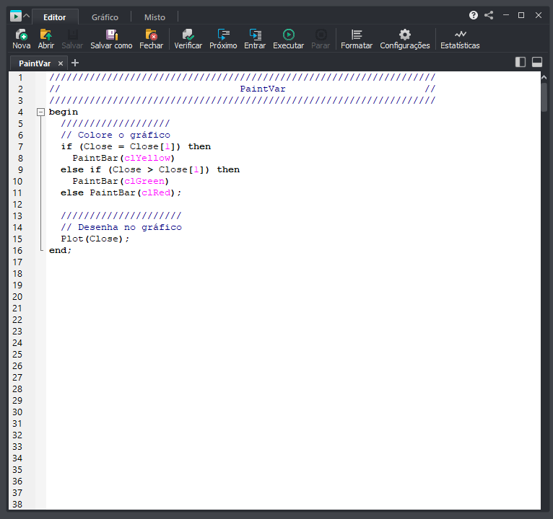
Task: Click the clYellow color constant
Action: click(147, 158)
